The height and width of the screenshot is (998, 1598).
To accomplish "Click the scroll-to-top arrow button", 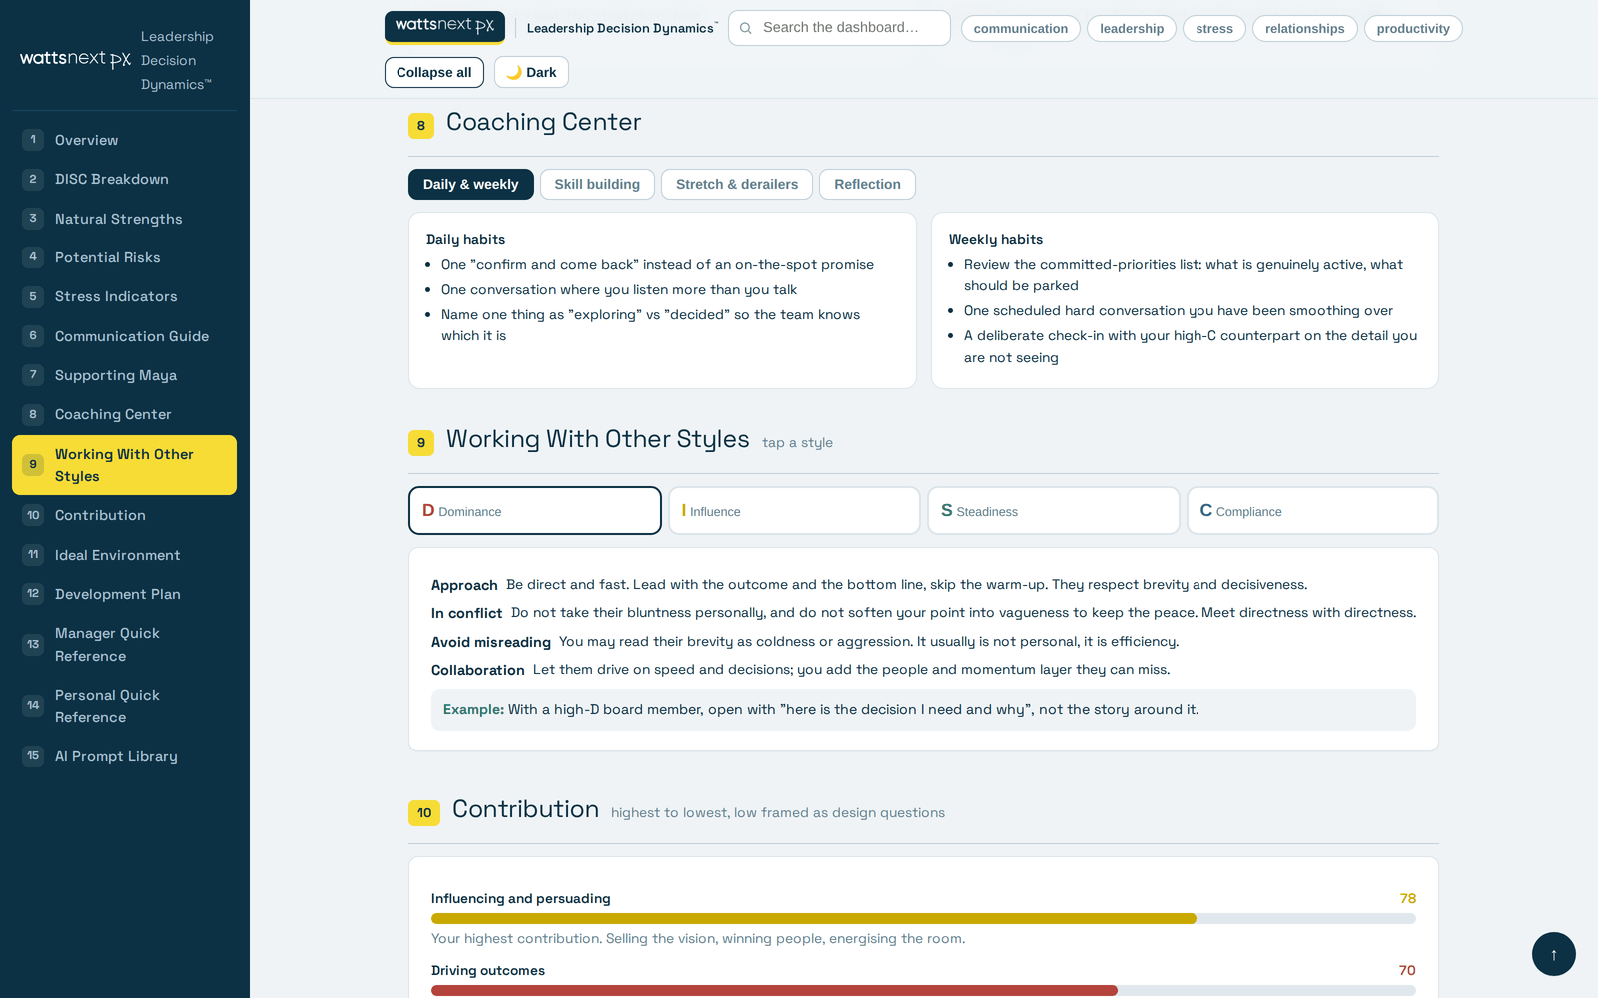I will (x=1553, y=954).
